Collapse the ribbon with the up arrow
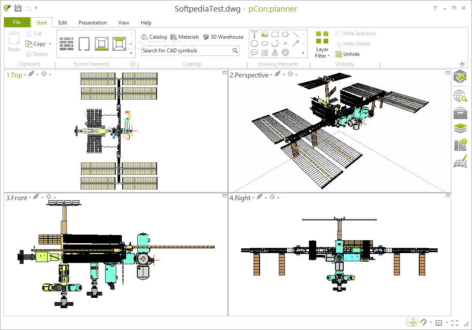The image size is (472, 330). [463, 64]
